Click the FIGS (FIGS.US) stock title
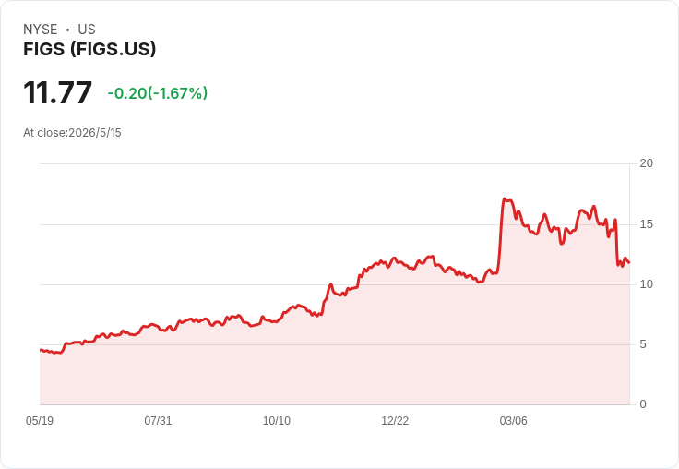679x469 pixels. click(x=89, y=49)
